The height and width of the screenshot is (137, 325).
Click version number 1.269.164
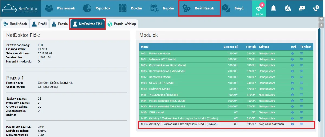click(44, 57)
